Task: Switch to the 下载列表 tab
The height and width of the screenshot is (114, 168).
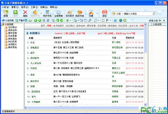Action: pyautogui.click(x=20, y=20)
